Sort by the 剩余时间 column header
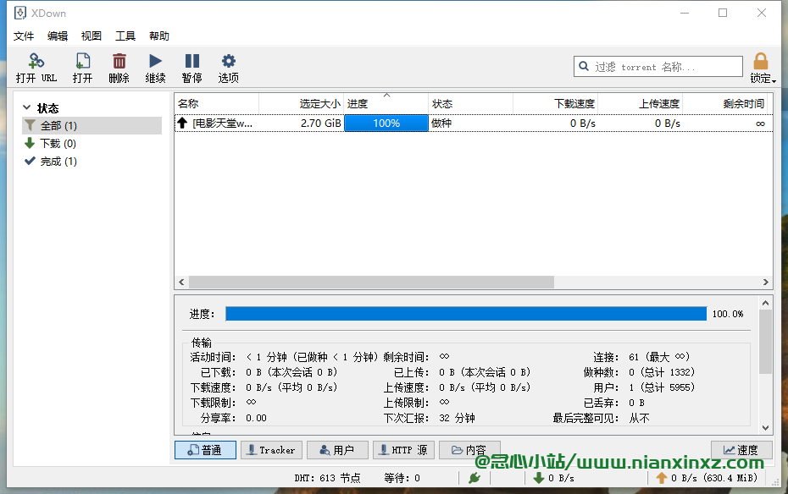Viewport: 788px width, 494px height. 724,104
